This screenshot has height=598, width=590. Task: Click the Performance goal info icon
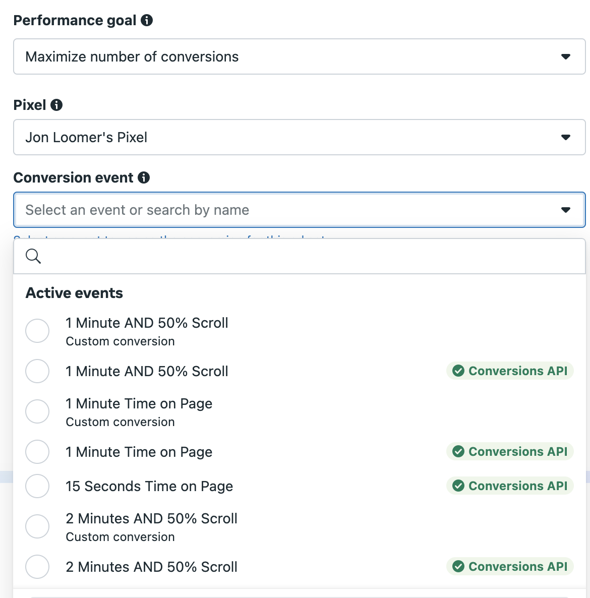[147, 20]
